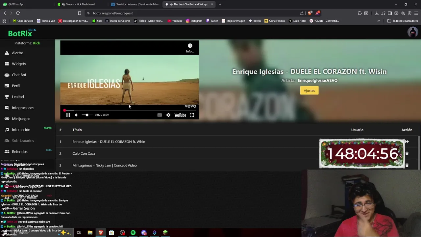Open video on YouTube logo
421x237 pixels.
pyautogui.click(x=180, y=115)
